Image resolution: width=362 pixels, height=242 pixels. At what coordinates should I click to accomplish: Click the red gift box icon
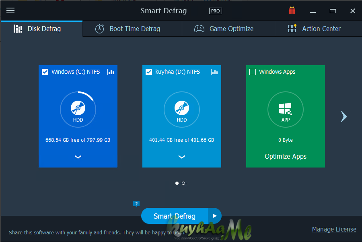tap(292, 10)
